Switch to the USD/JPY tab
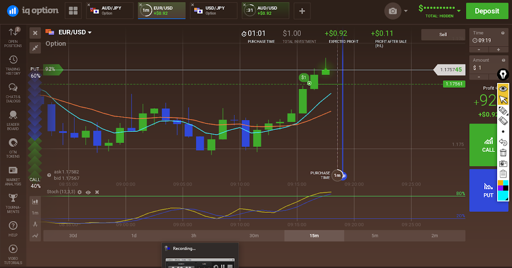Image resolution: width=512 pixels, height=268 pixels. [214, 11]
